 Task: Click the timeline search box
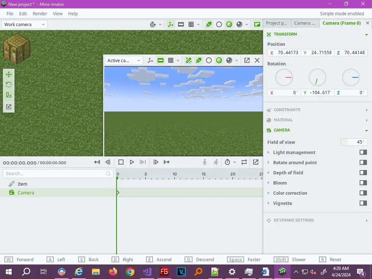click(x=58, y=173)
